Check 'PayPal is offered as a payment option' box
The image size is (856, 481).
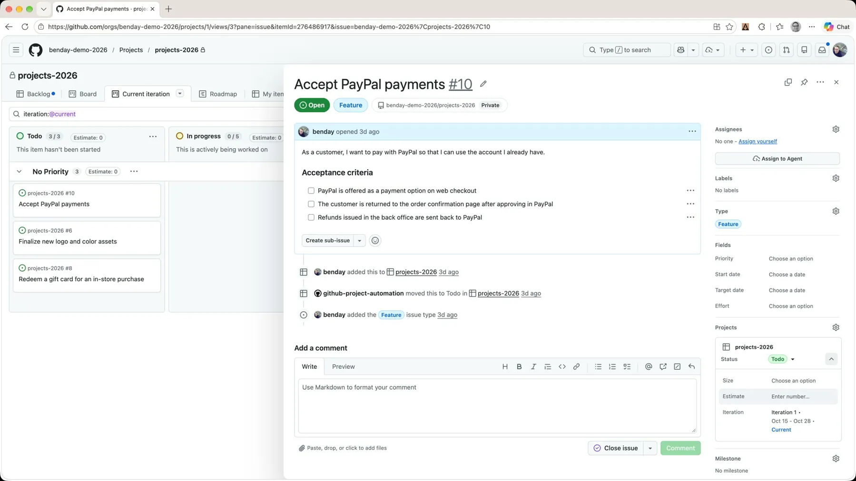pos(311,191)
